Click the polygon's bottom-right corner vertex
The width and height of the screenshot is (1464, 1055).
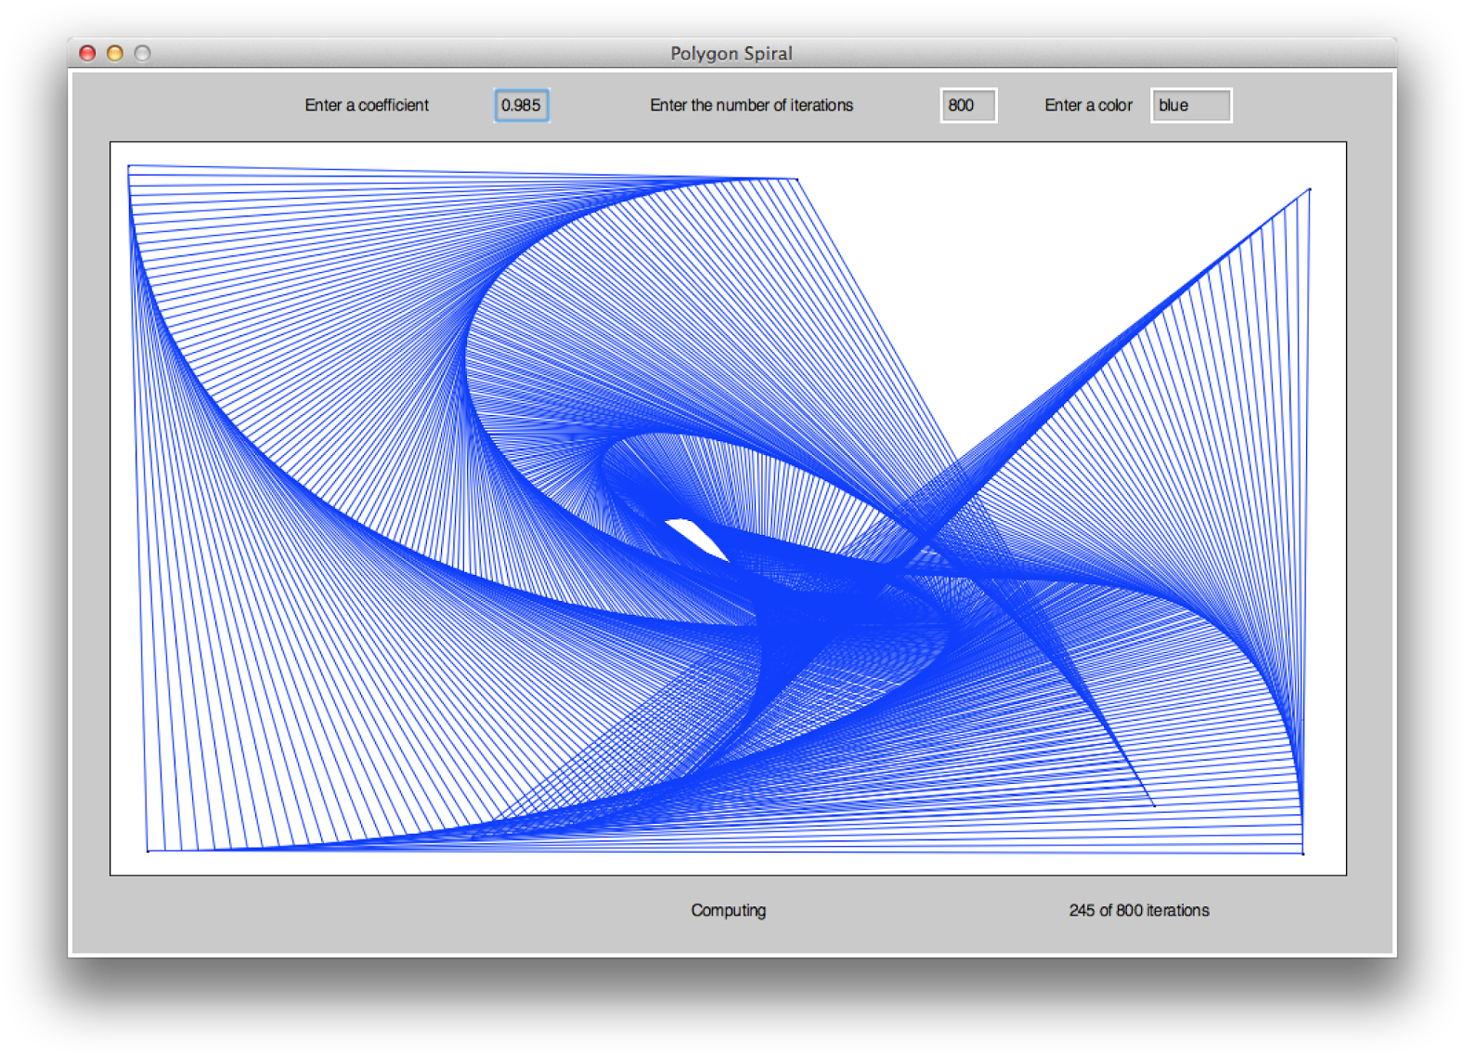tap(1302, 853)
